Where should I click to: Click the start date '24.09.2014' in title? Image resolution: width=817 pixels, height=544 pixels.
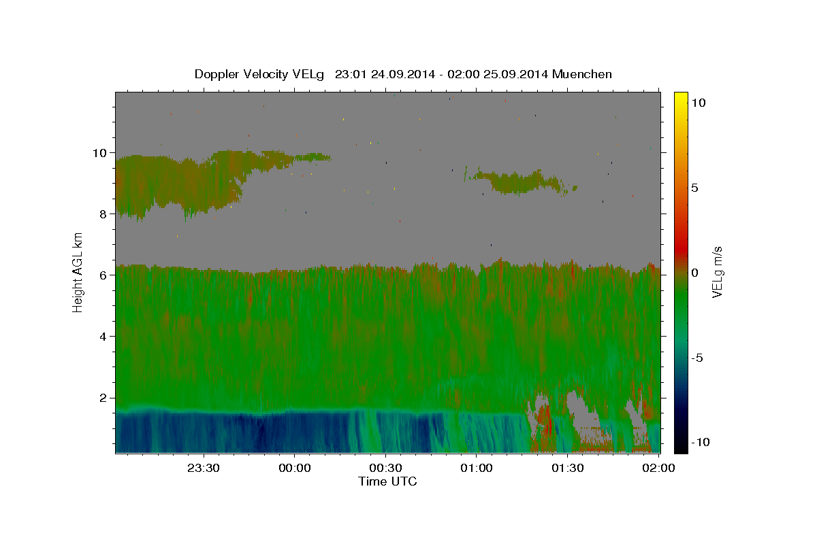404,74
